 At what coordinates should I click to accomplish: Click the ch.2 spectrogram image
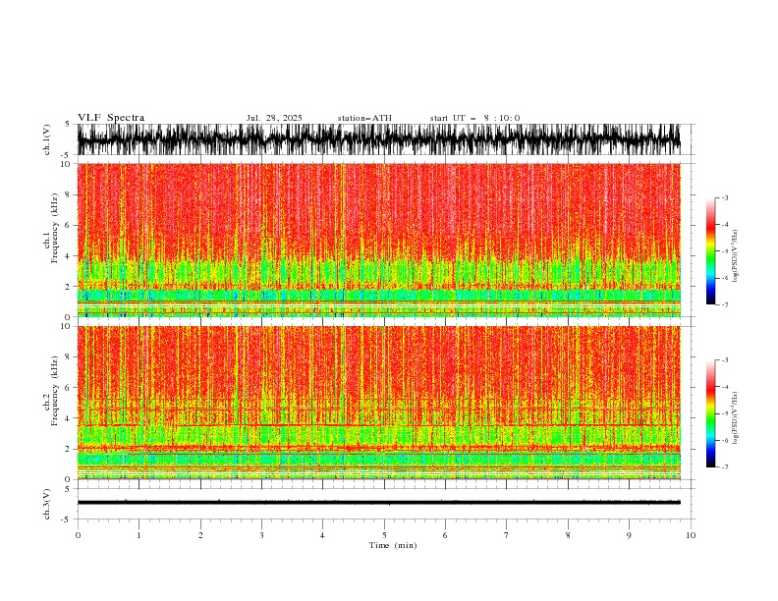pos(378,403)
